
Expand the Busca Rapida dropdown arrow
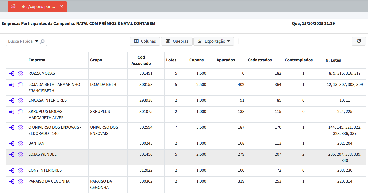click(37, 41)
